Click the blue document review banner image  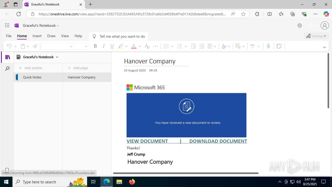click(186, 115)
